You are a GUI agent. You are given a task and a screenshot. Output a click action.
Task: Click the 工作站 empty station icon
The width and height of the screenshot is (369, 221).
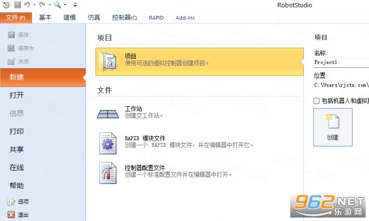[108, 114]
